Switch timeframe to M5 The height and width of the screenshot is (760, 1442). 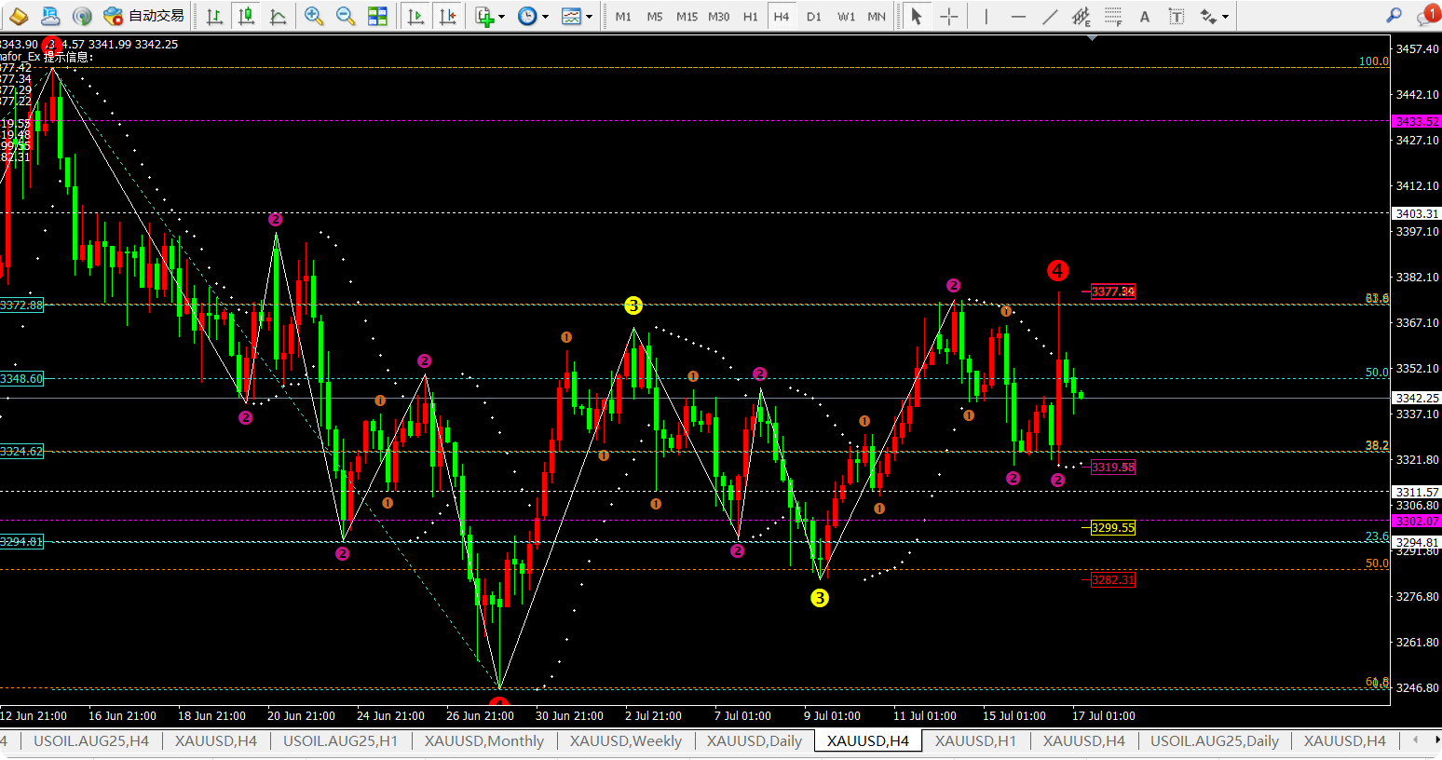655,16
